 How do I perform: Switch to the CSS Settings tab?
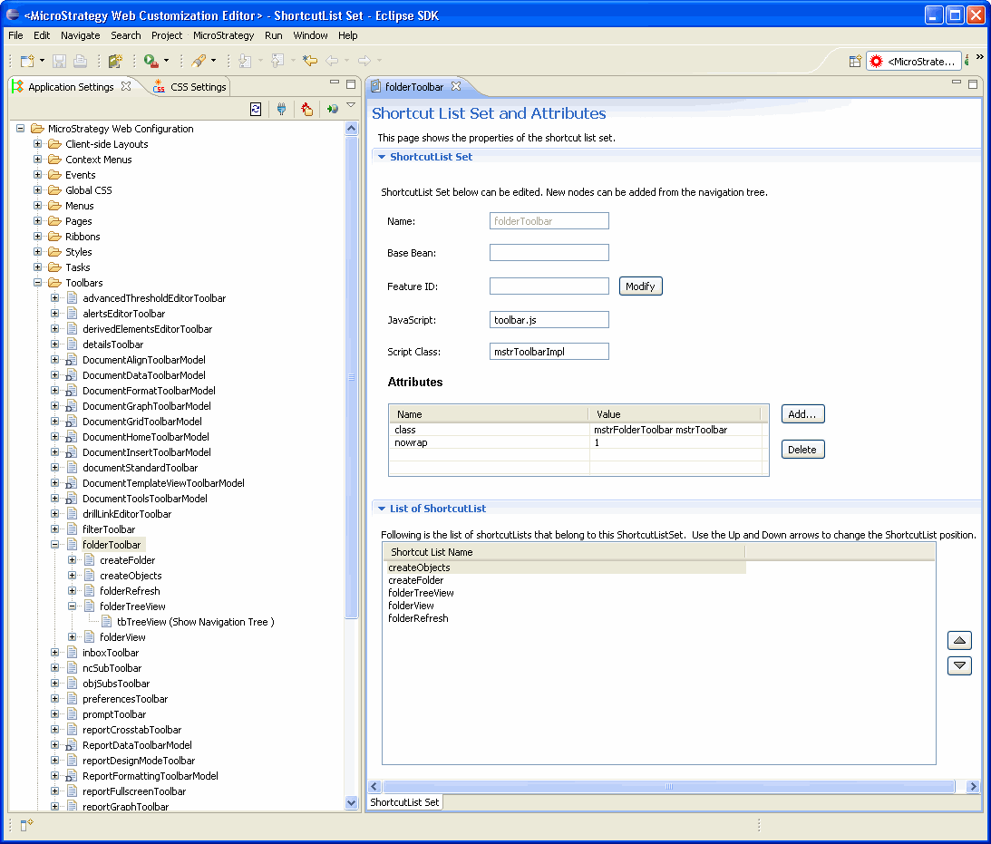point(190,86)
